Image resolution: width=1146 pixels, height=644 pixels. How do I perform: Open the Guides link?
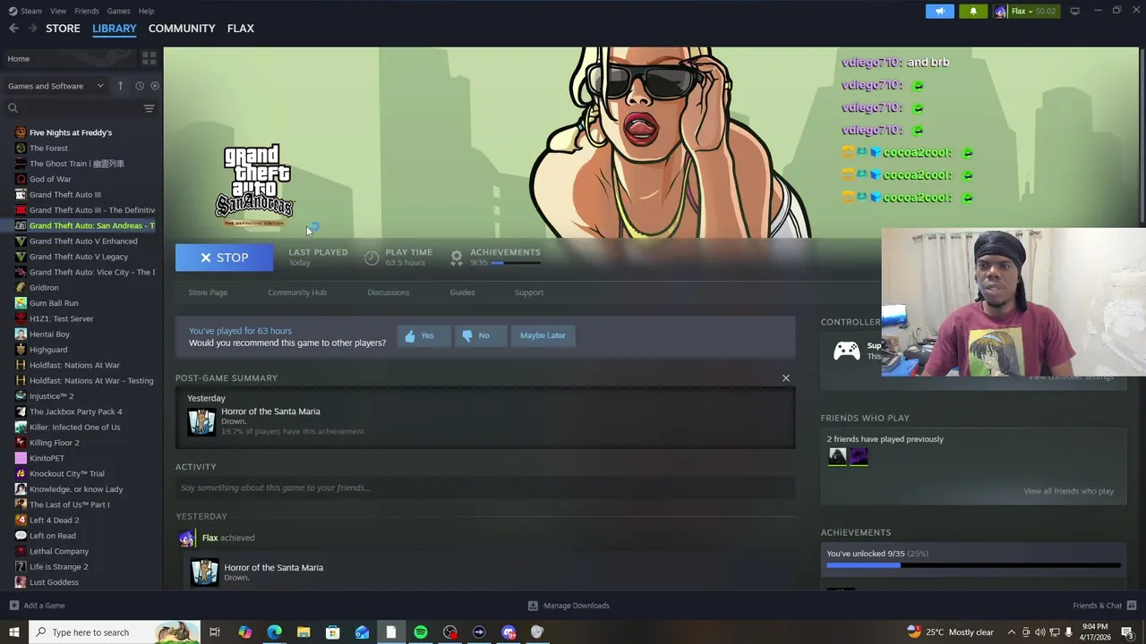point(462,292)
